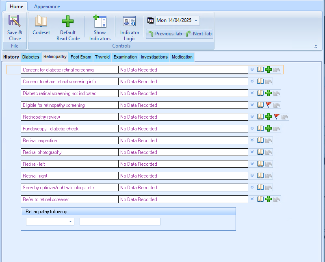Open the Retinopathy follow-up dropdown
Screen dimensions: 325x262
70,221
